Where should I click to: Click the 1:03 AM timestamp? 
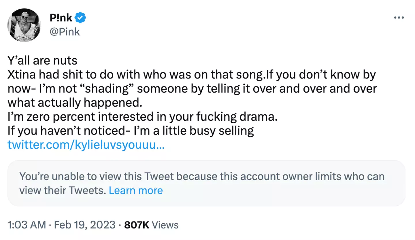(27, 225)
